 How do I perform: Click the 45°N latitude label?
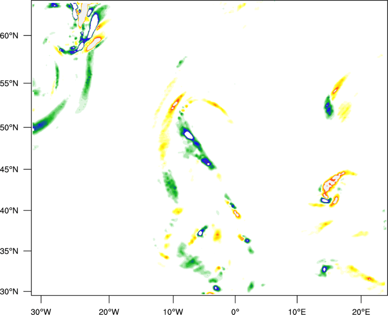click(9, 169)
